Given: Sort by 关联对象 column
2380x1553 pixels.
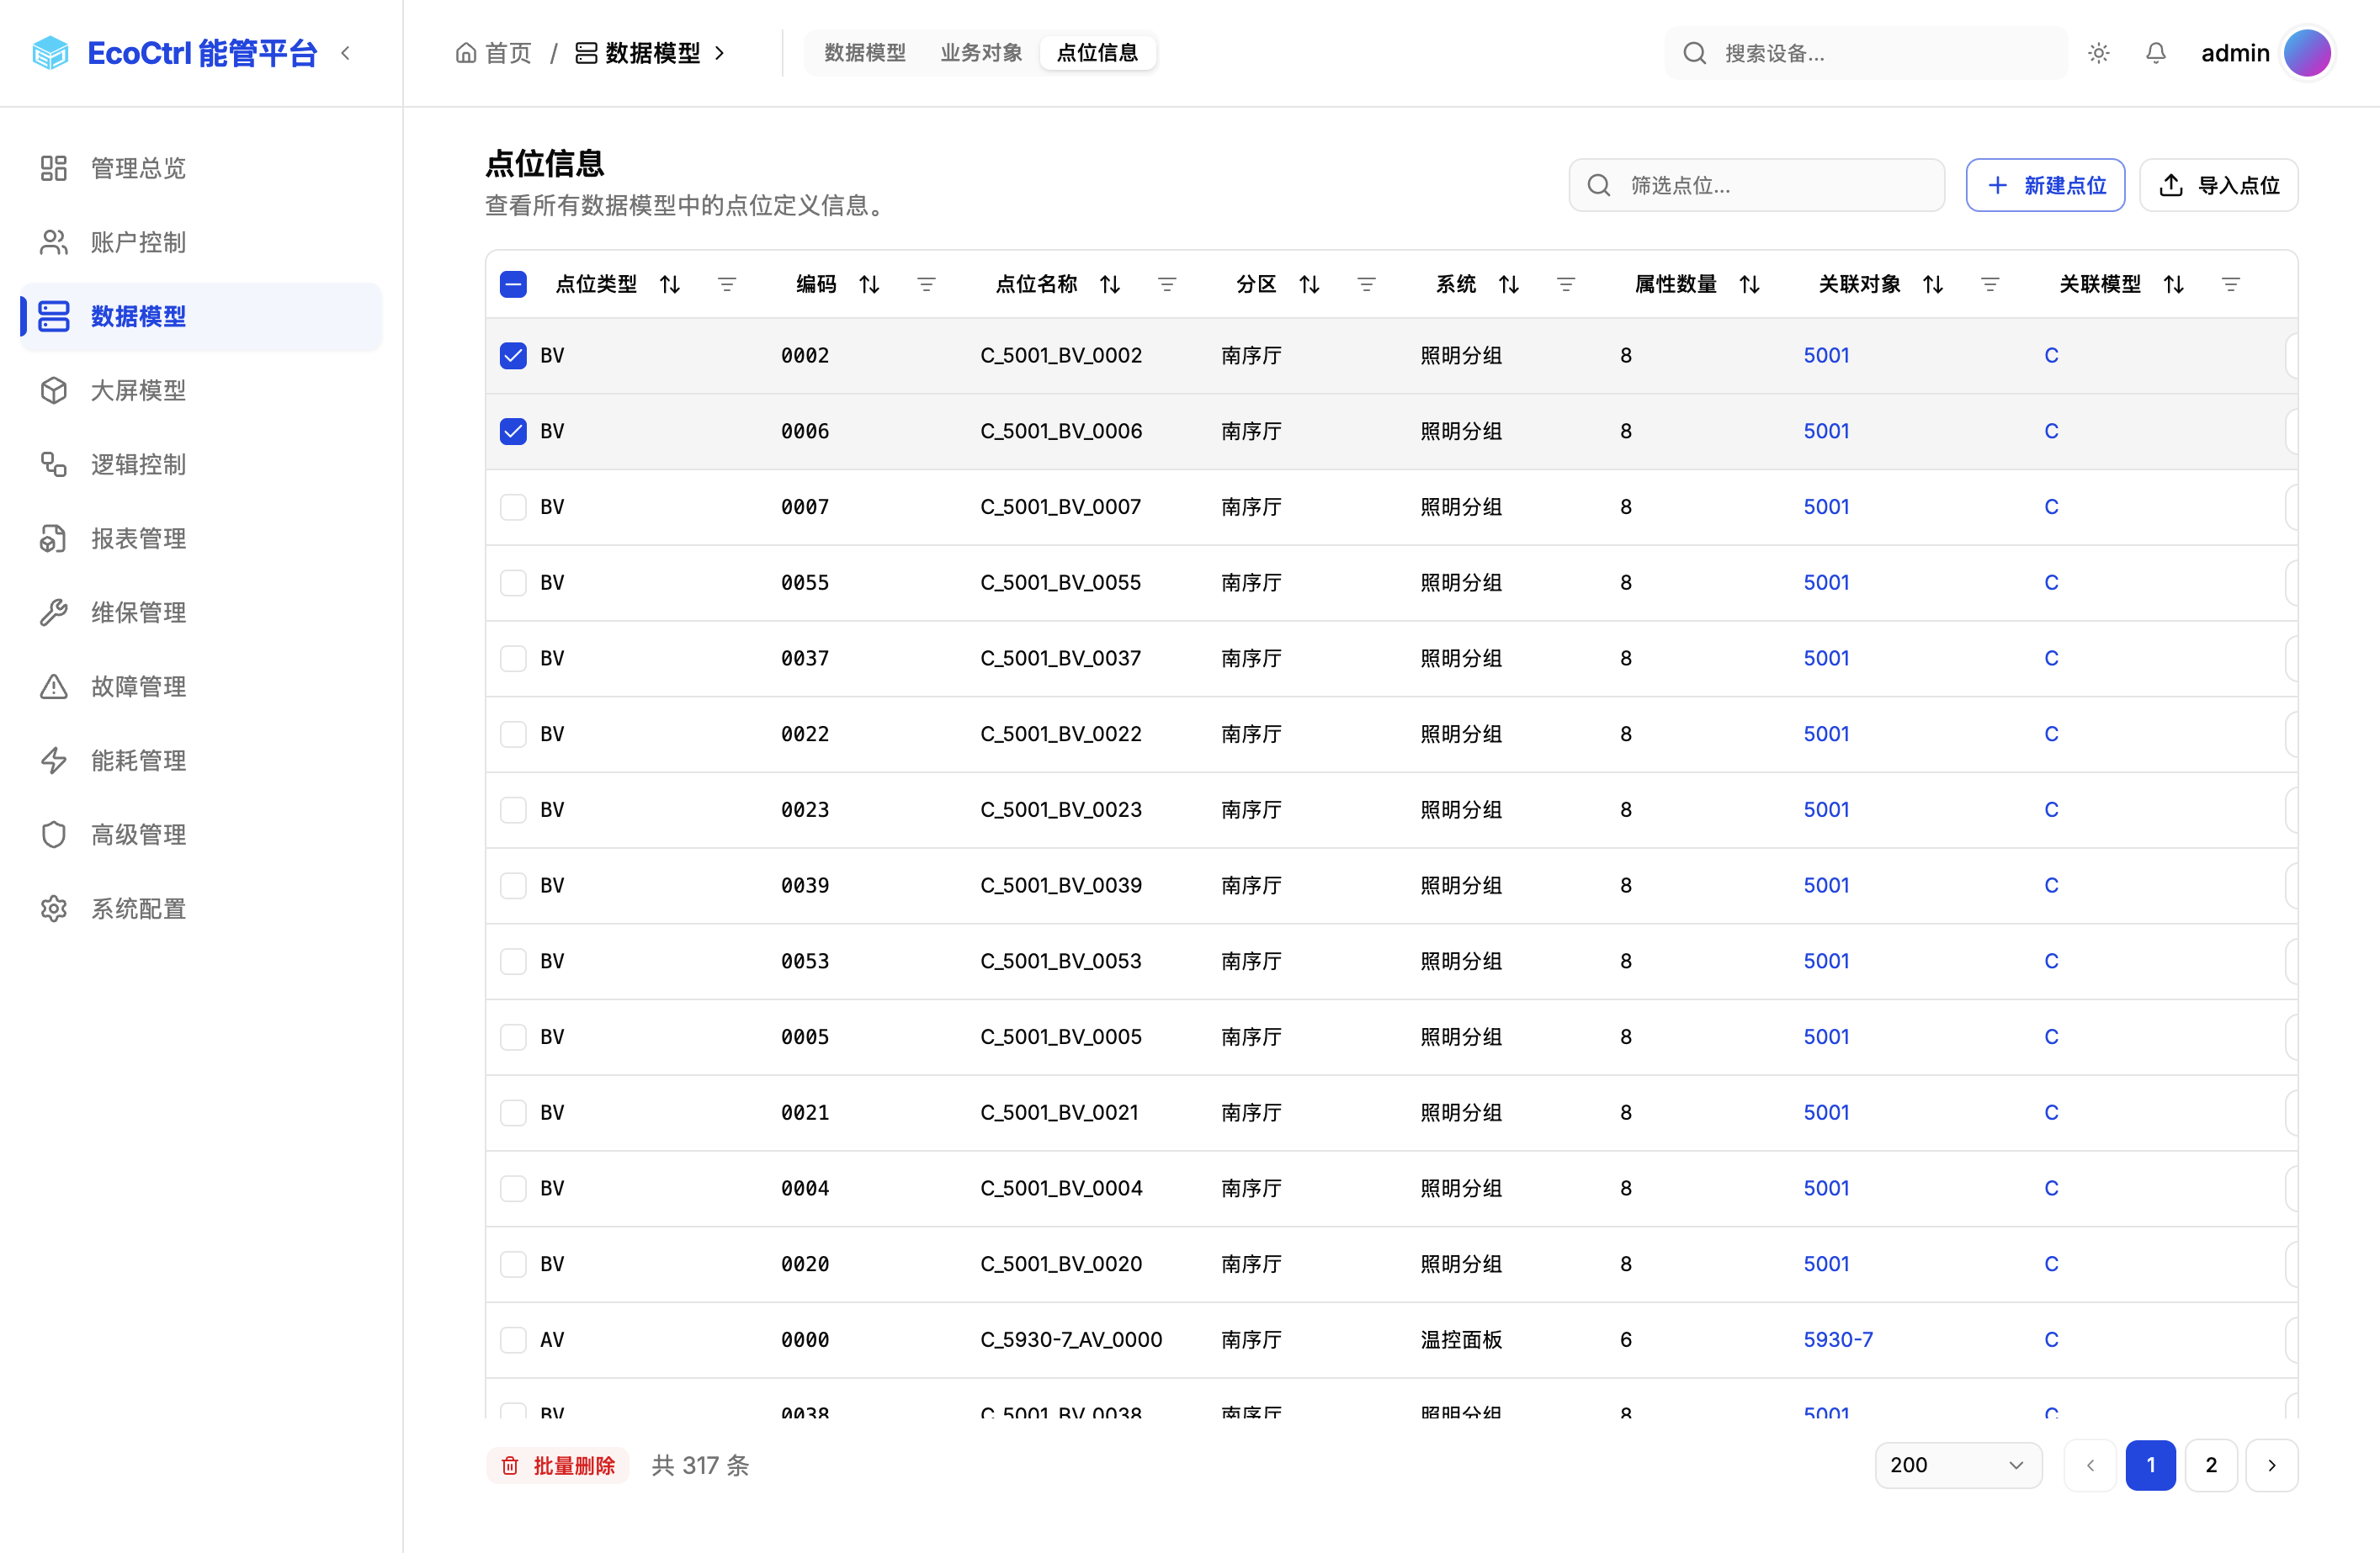Looking at the screenshot, I should pyautogui.click(x=1933, y=285).
